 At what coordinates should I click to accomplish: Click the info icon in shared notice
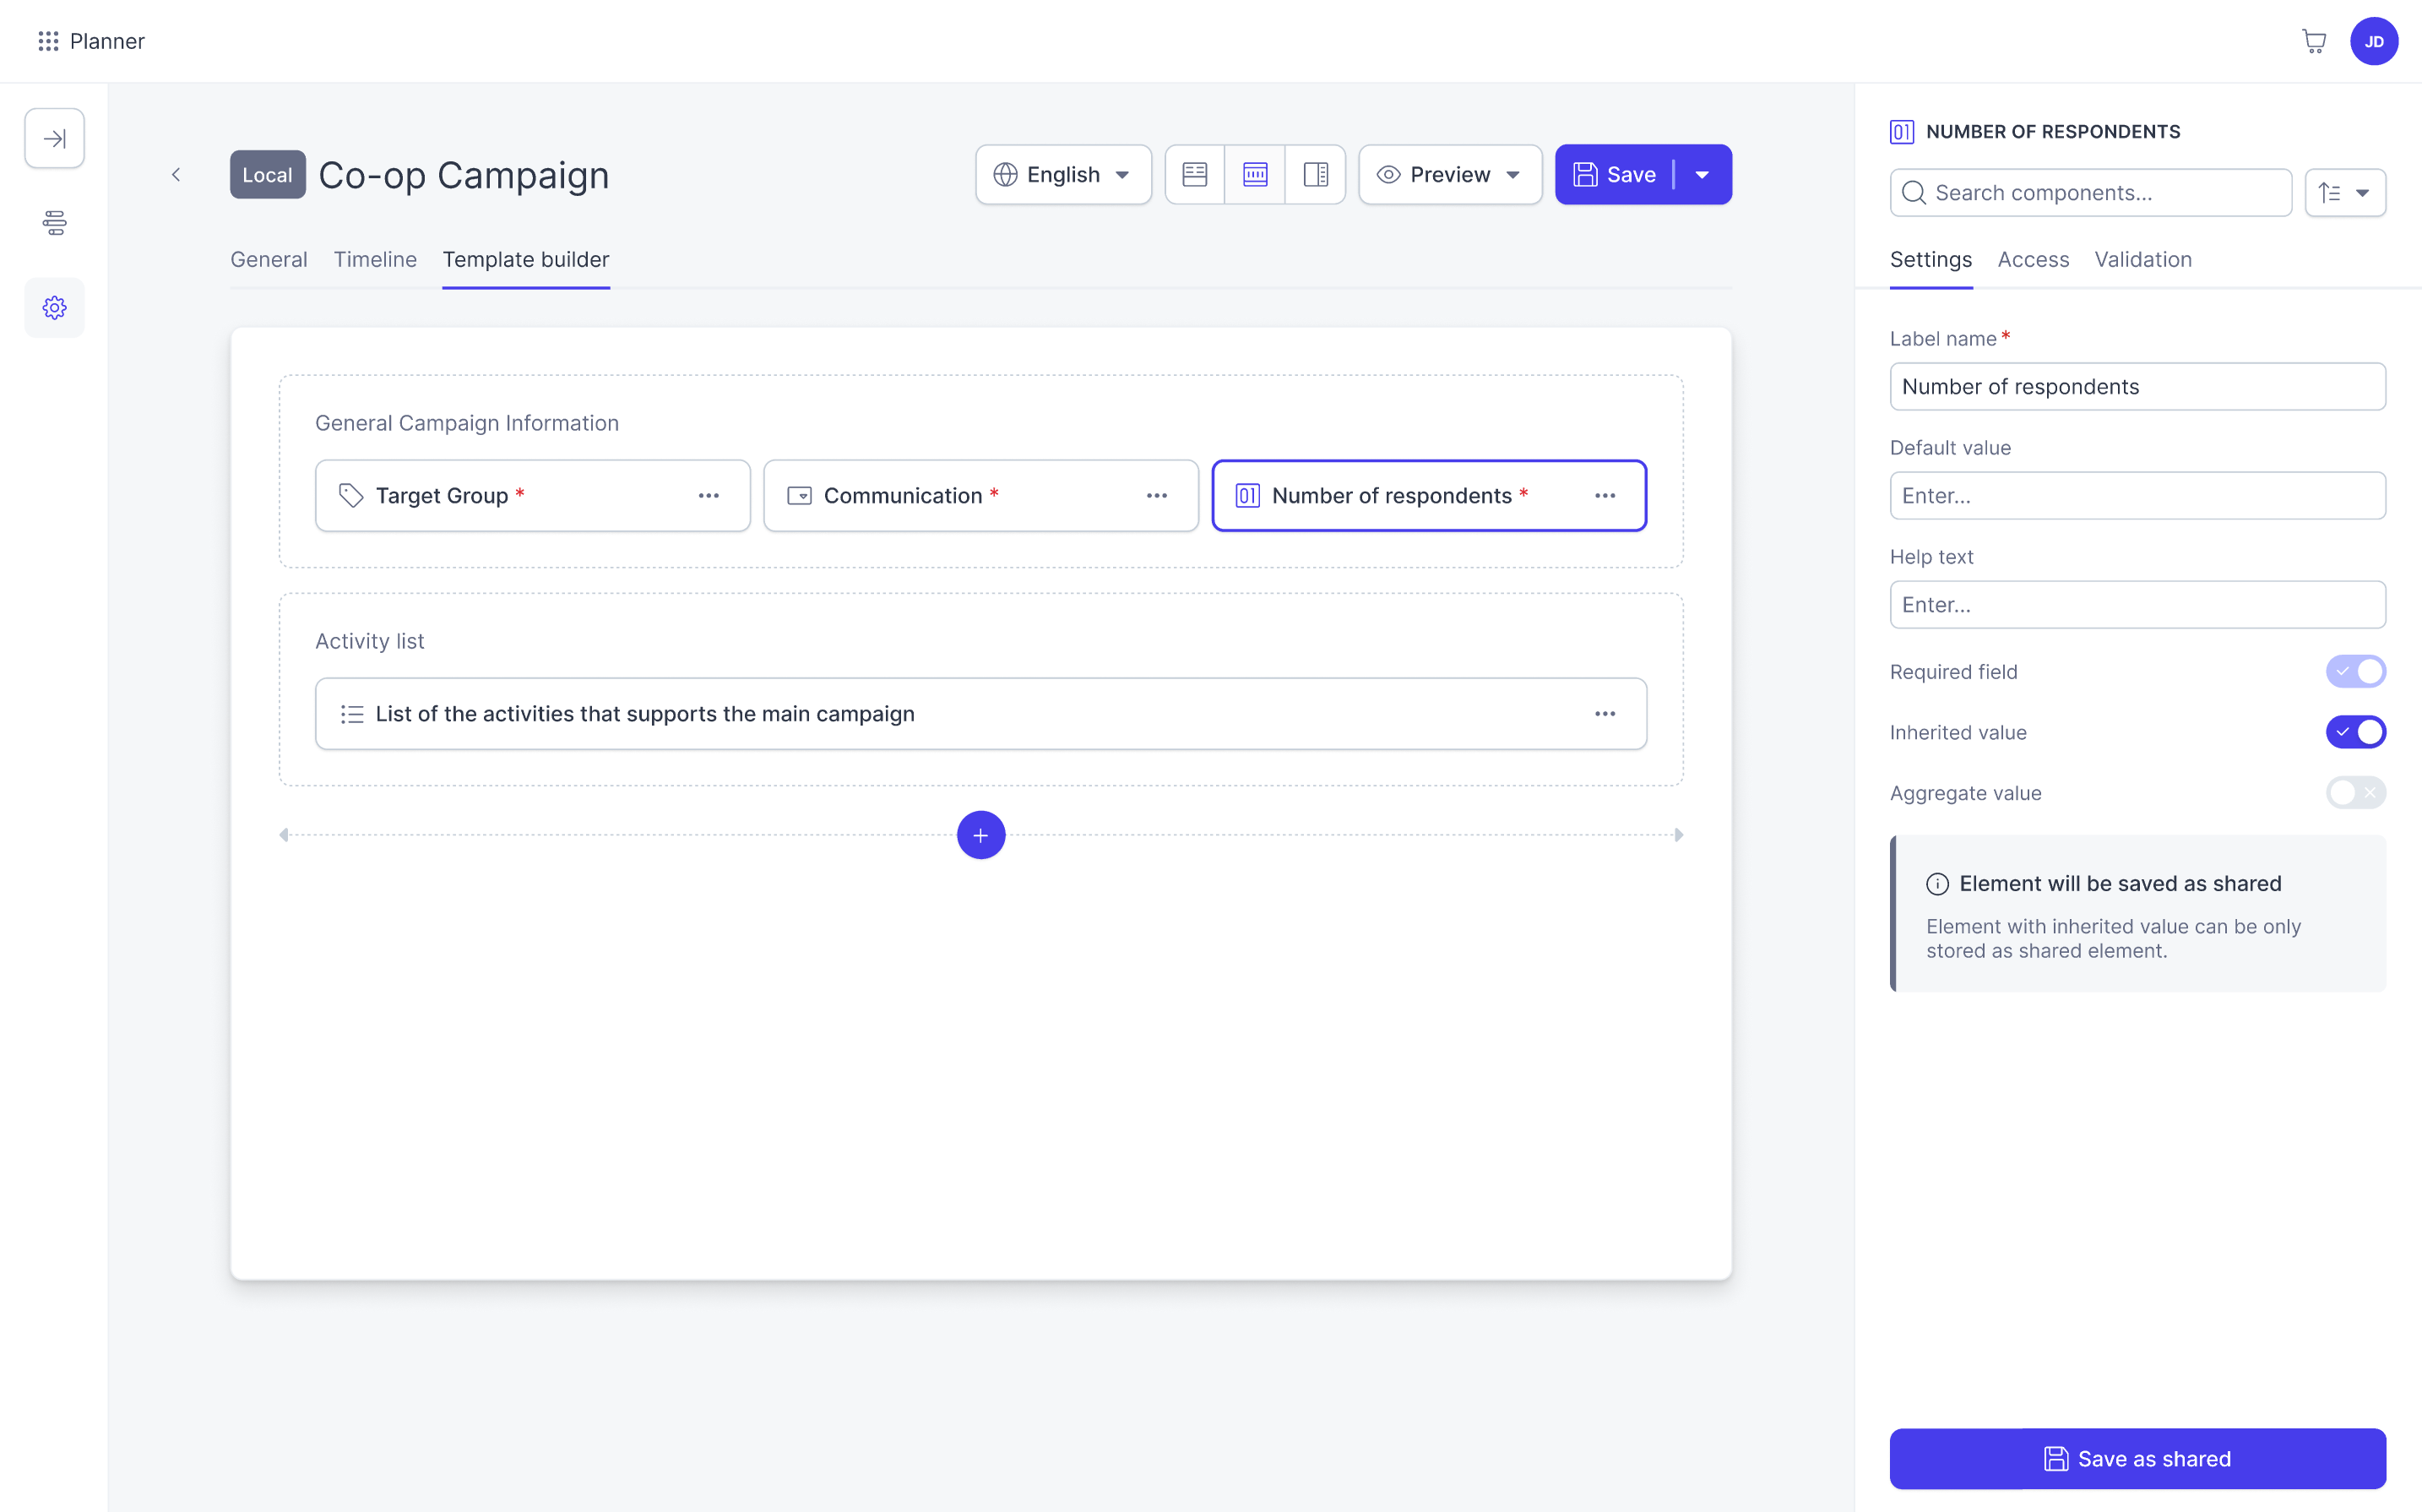1937,884
